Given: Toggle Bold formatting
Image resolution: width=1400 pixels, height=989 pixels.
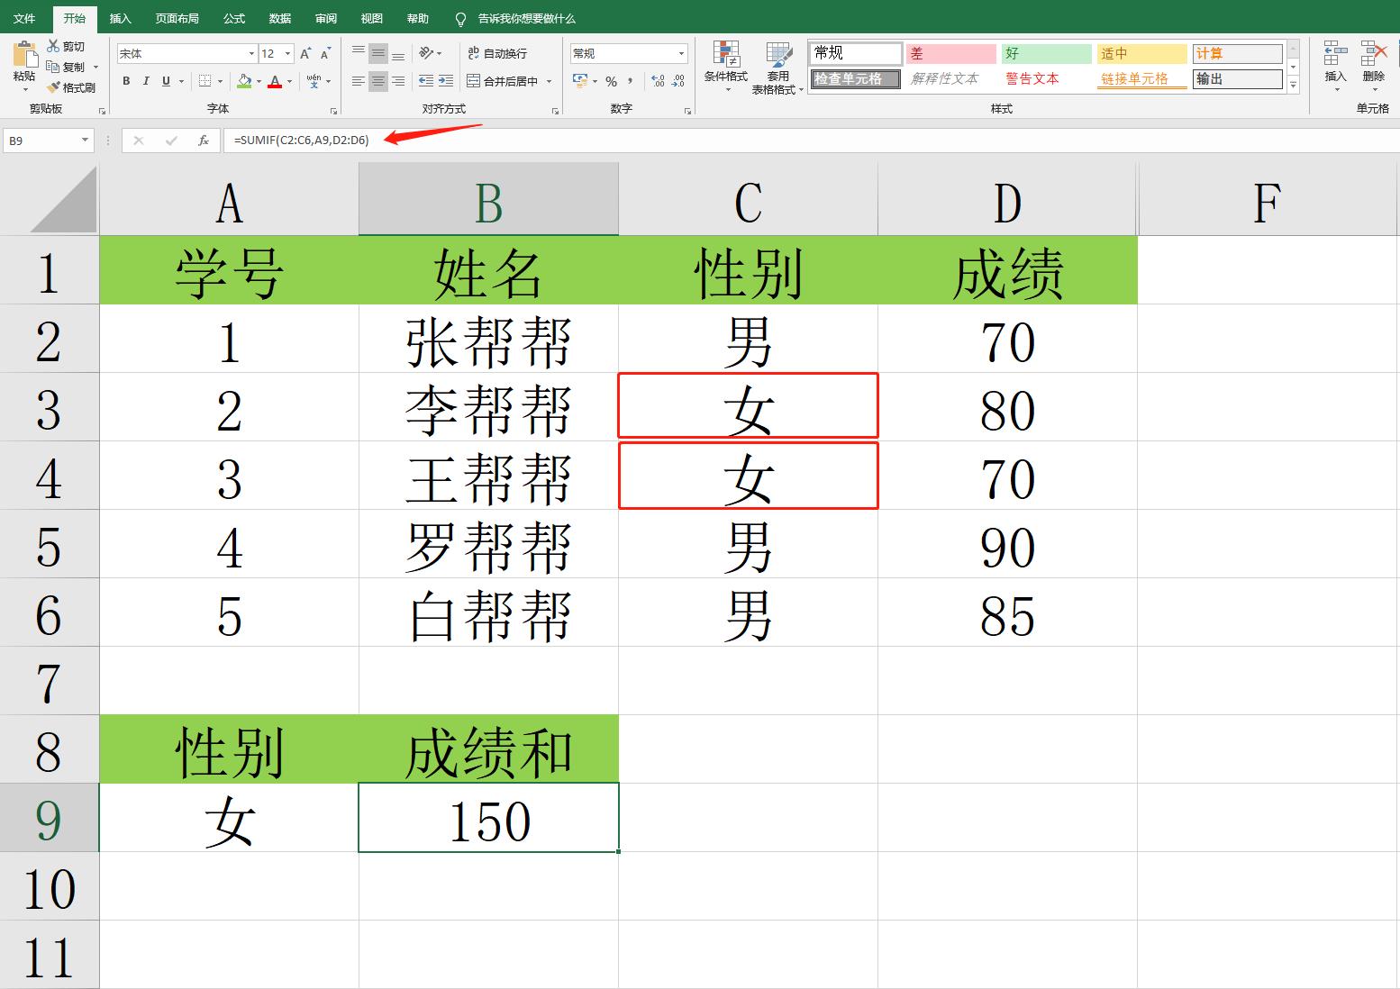Looking at the screenshot, I should [x=126, y=81].
